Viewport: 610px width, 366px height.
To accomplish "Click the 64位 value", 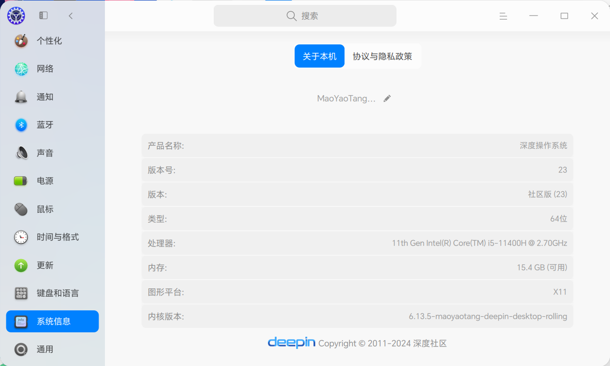I will point(559,219).
